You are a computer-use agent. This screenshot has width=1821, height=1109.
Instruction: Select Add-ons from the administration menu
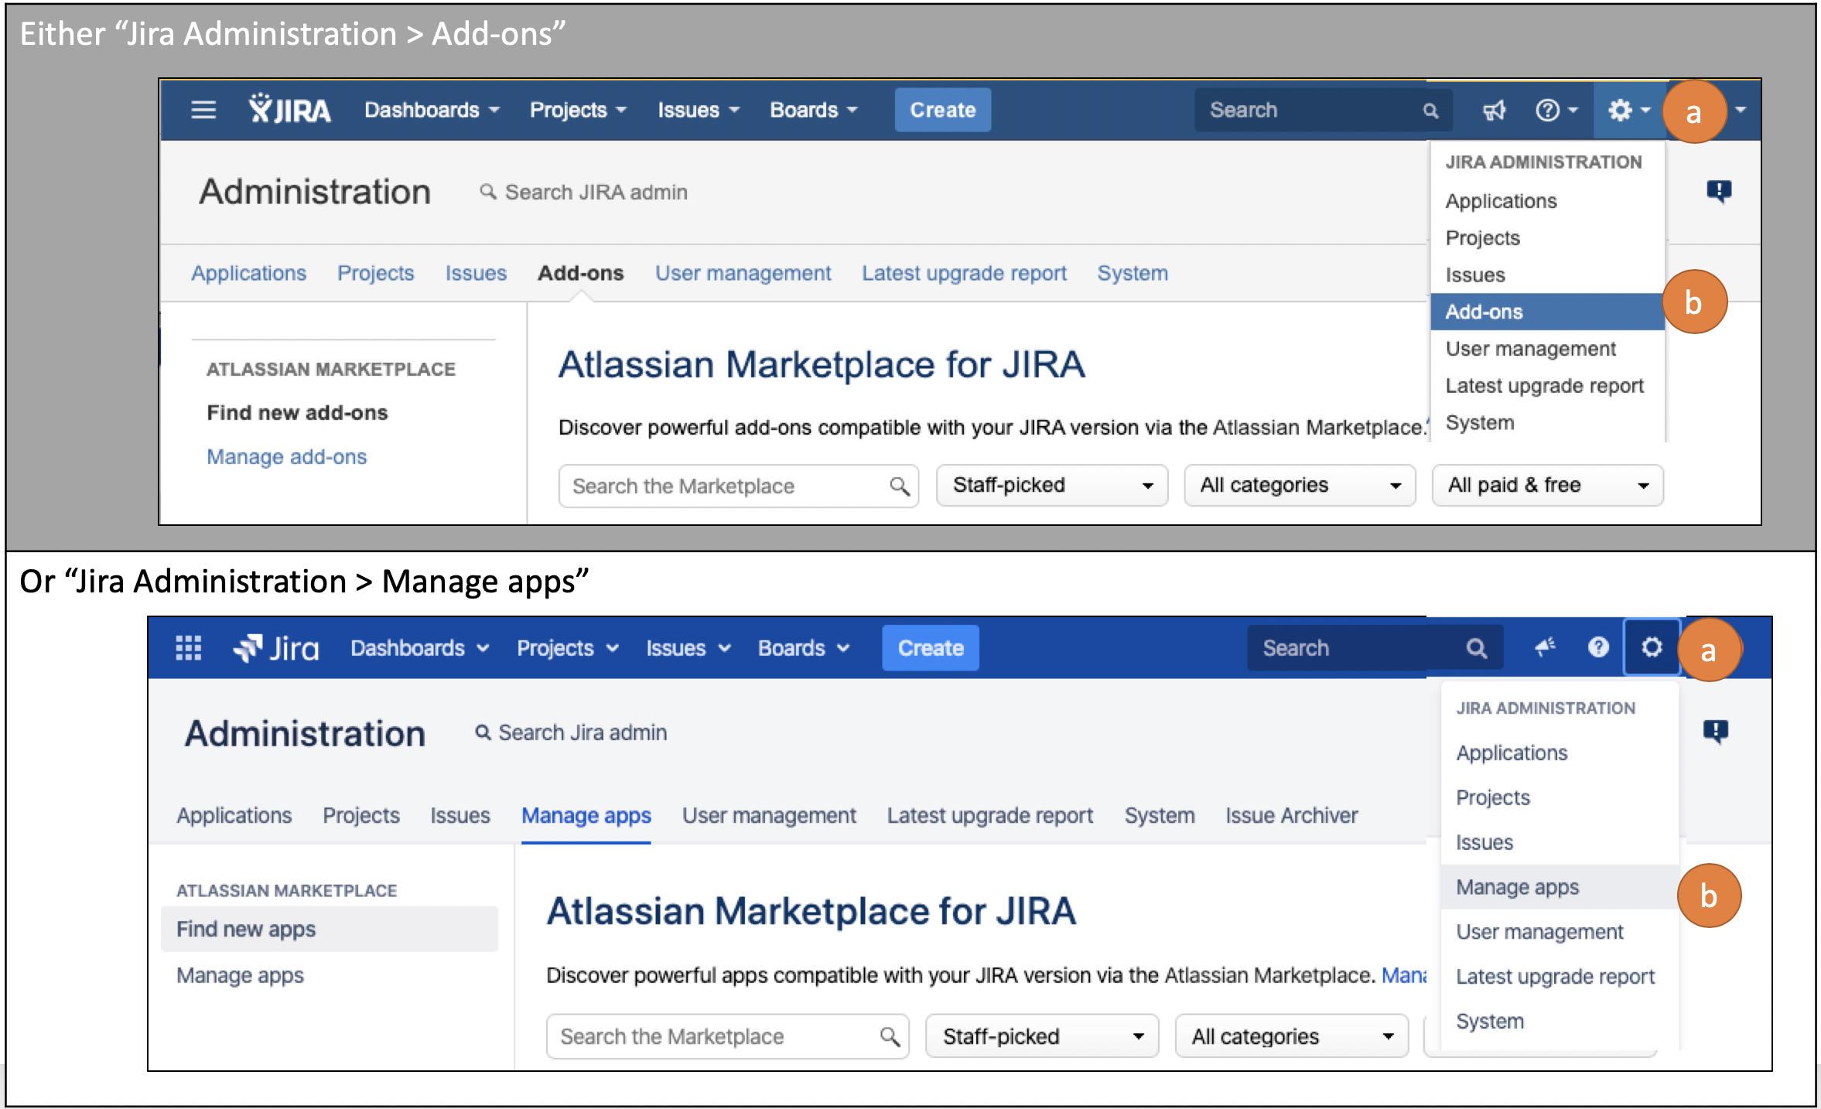pos(1482,311)
